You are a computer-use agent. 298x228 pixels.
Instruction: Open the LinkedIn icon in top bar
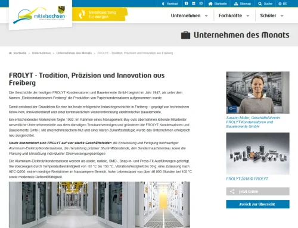point(194,4)
